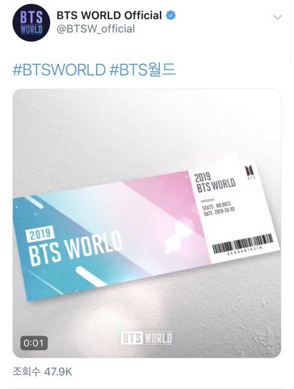
Task: Click the large BTS WORLD ticket text
Action: pos(75,248)
